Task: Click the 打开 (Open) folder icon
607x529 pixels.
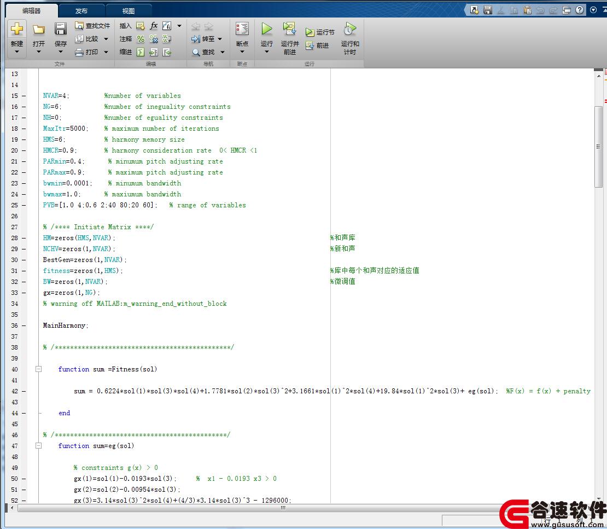Action: point(39,29)
